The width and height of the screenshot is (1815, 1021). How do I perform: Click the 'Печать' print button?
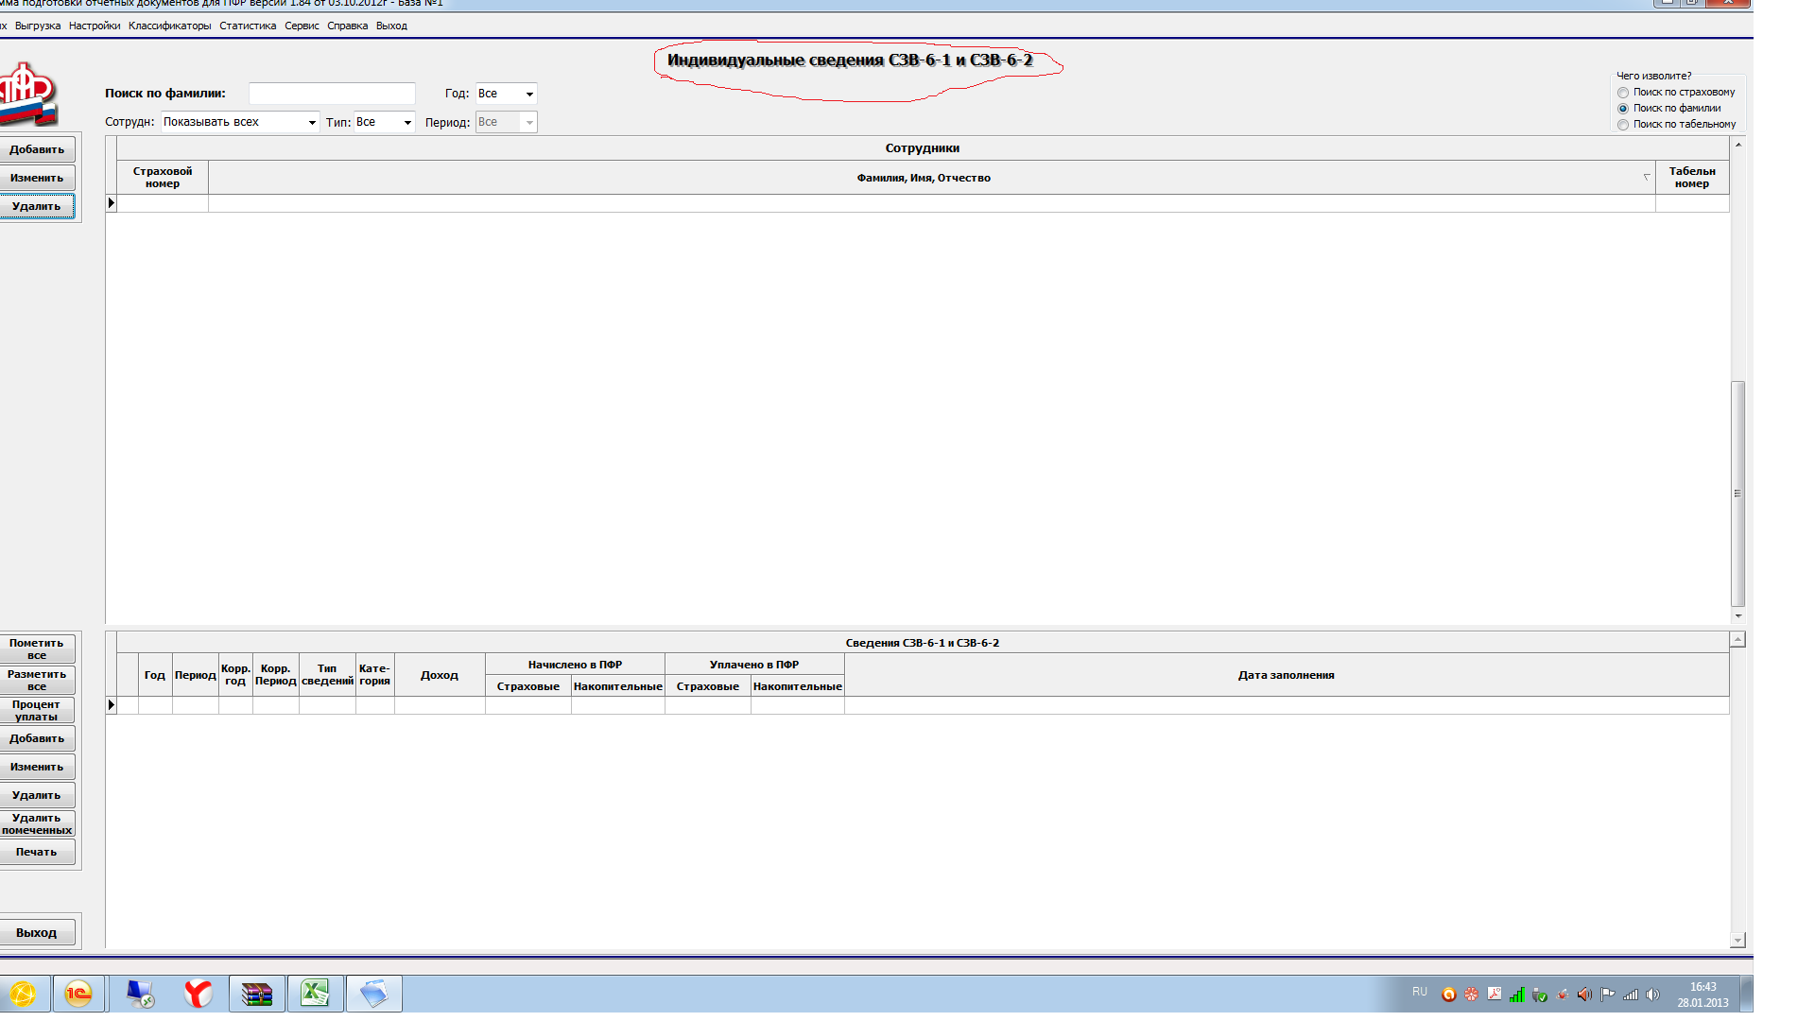(x=37, y=852)
